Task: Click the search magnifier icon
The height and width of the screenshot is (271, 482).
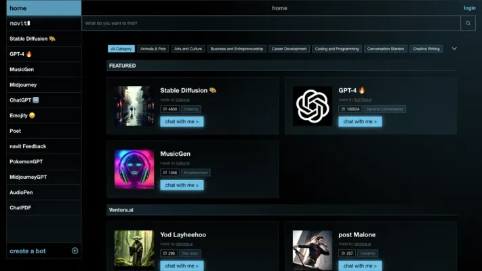Action: (x=468, y=24)
